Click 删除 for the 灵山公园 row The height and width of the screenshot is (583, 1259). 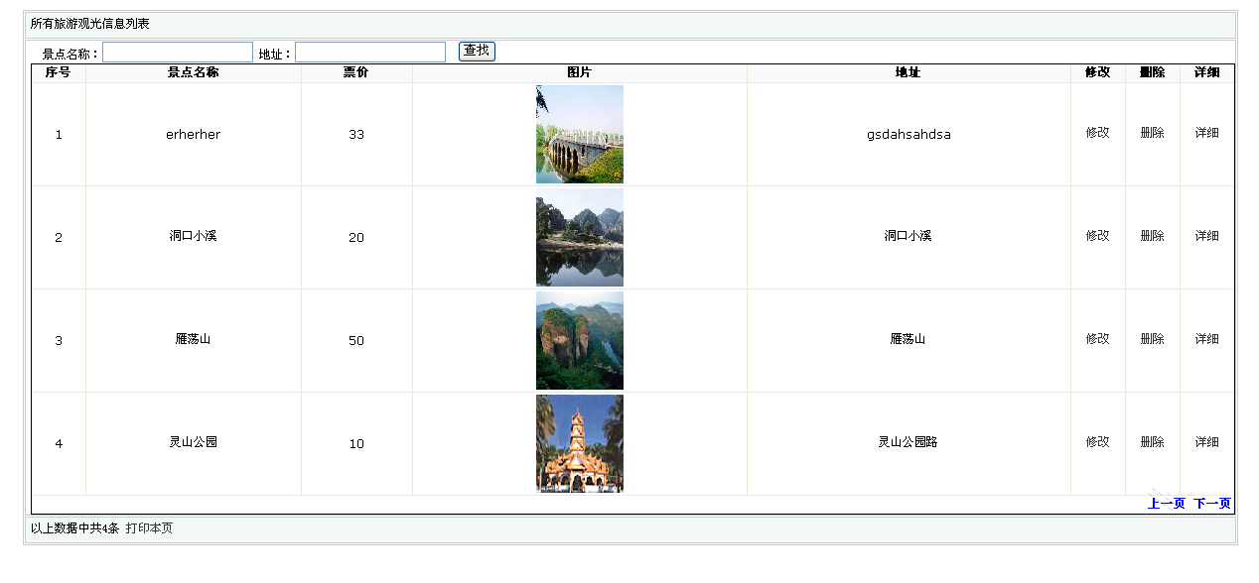click(1152, 442)
